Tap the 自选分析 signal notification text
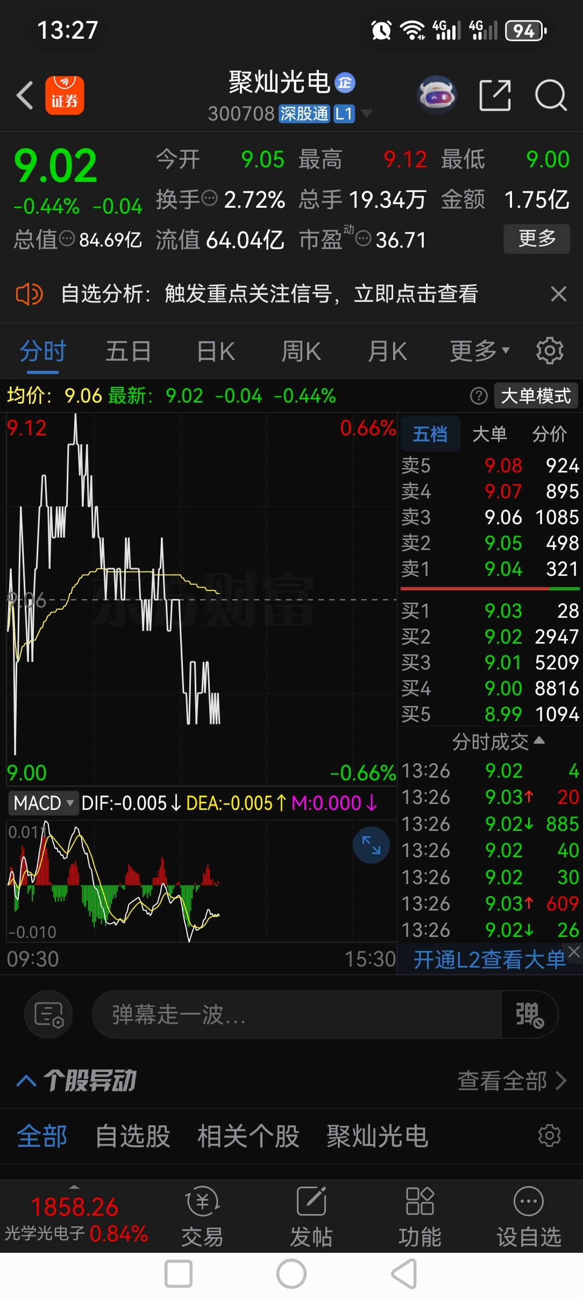This screenshot has height=1298, width=583. point(269,294)
